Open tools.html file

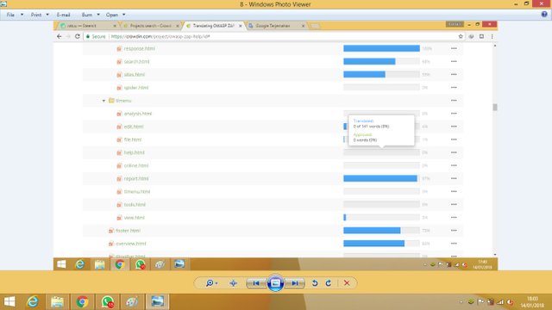point(135,205)
